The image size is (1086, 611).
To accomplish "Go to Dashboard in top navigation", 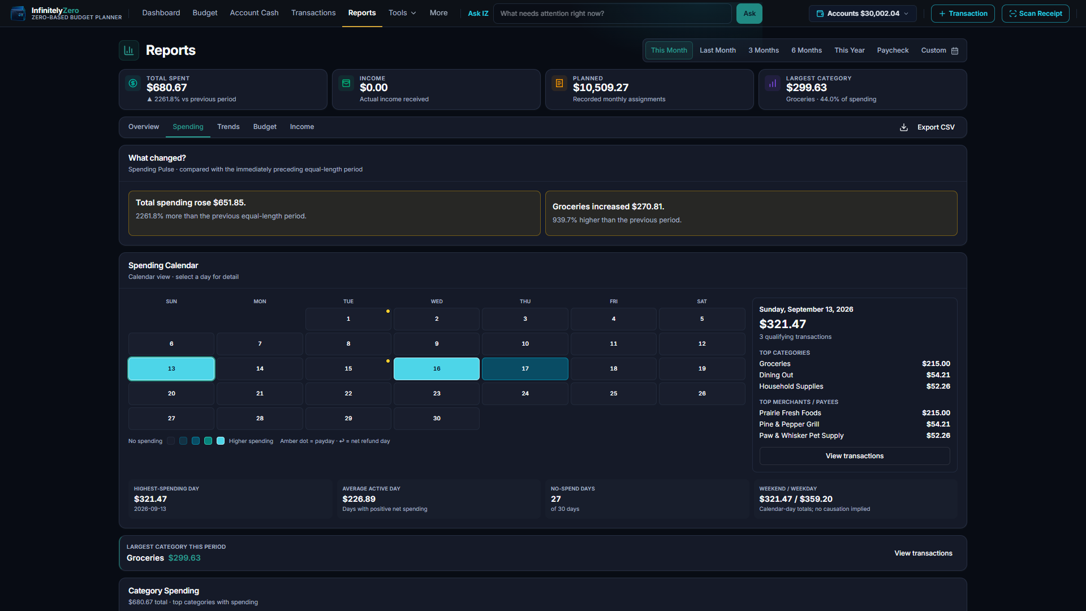I will (x=161, y=13).
